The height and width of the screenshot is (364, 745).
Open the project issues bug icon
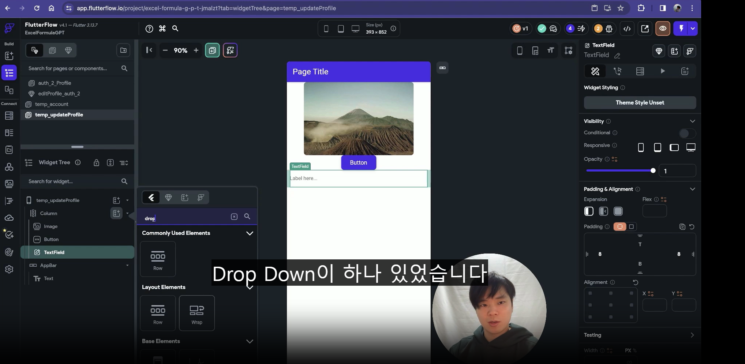[x=609, y=29]
